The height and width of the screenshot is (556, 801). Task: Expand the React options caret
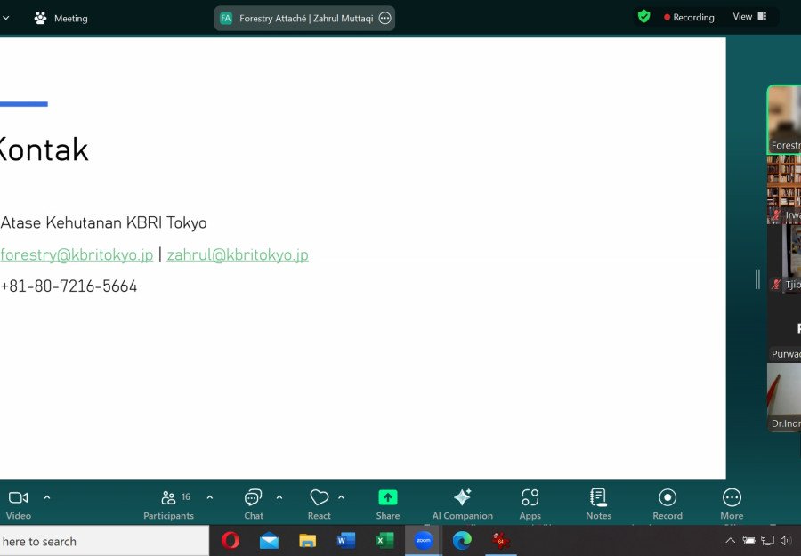click(341, 496)
